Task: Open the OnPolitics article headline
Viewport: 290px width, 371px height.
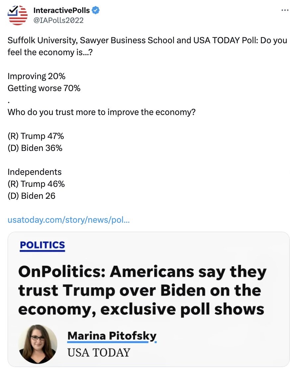Action: tap(142, 290)
